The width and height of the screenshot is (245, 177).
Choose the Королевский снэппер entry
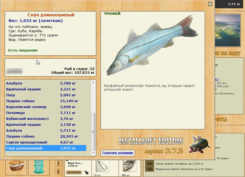coord(46,107)
